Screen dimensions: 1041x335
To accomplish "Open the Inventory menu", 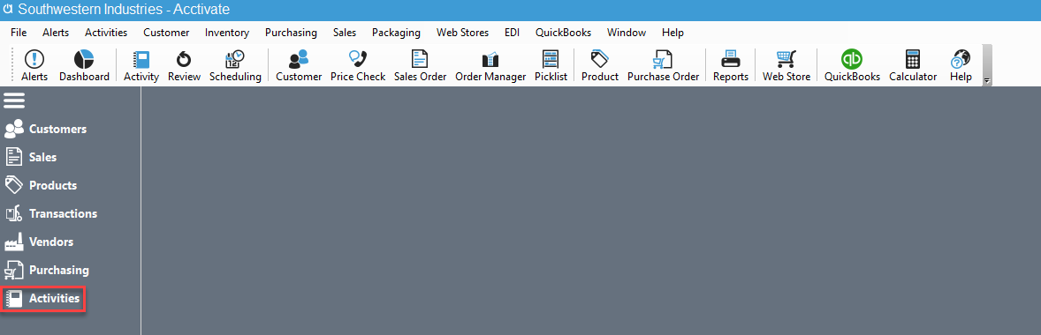I will pos(227,33).
